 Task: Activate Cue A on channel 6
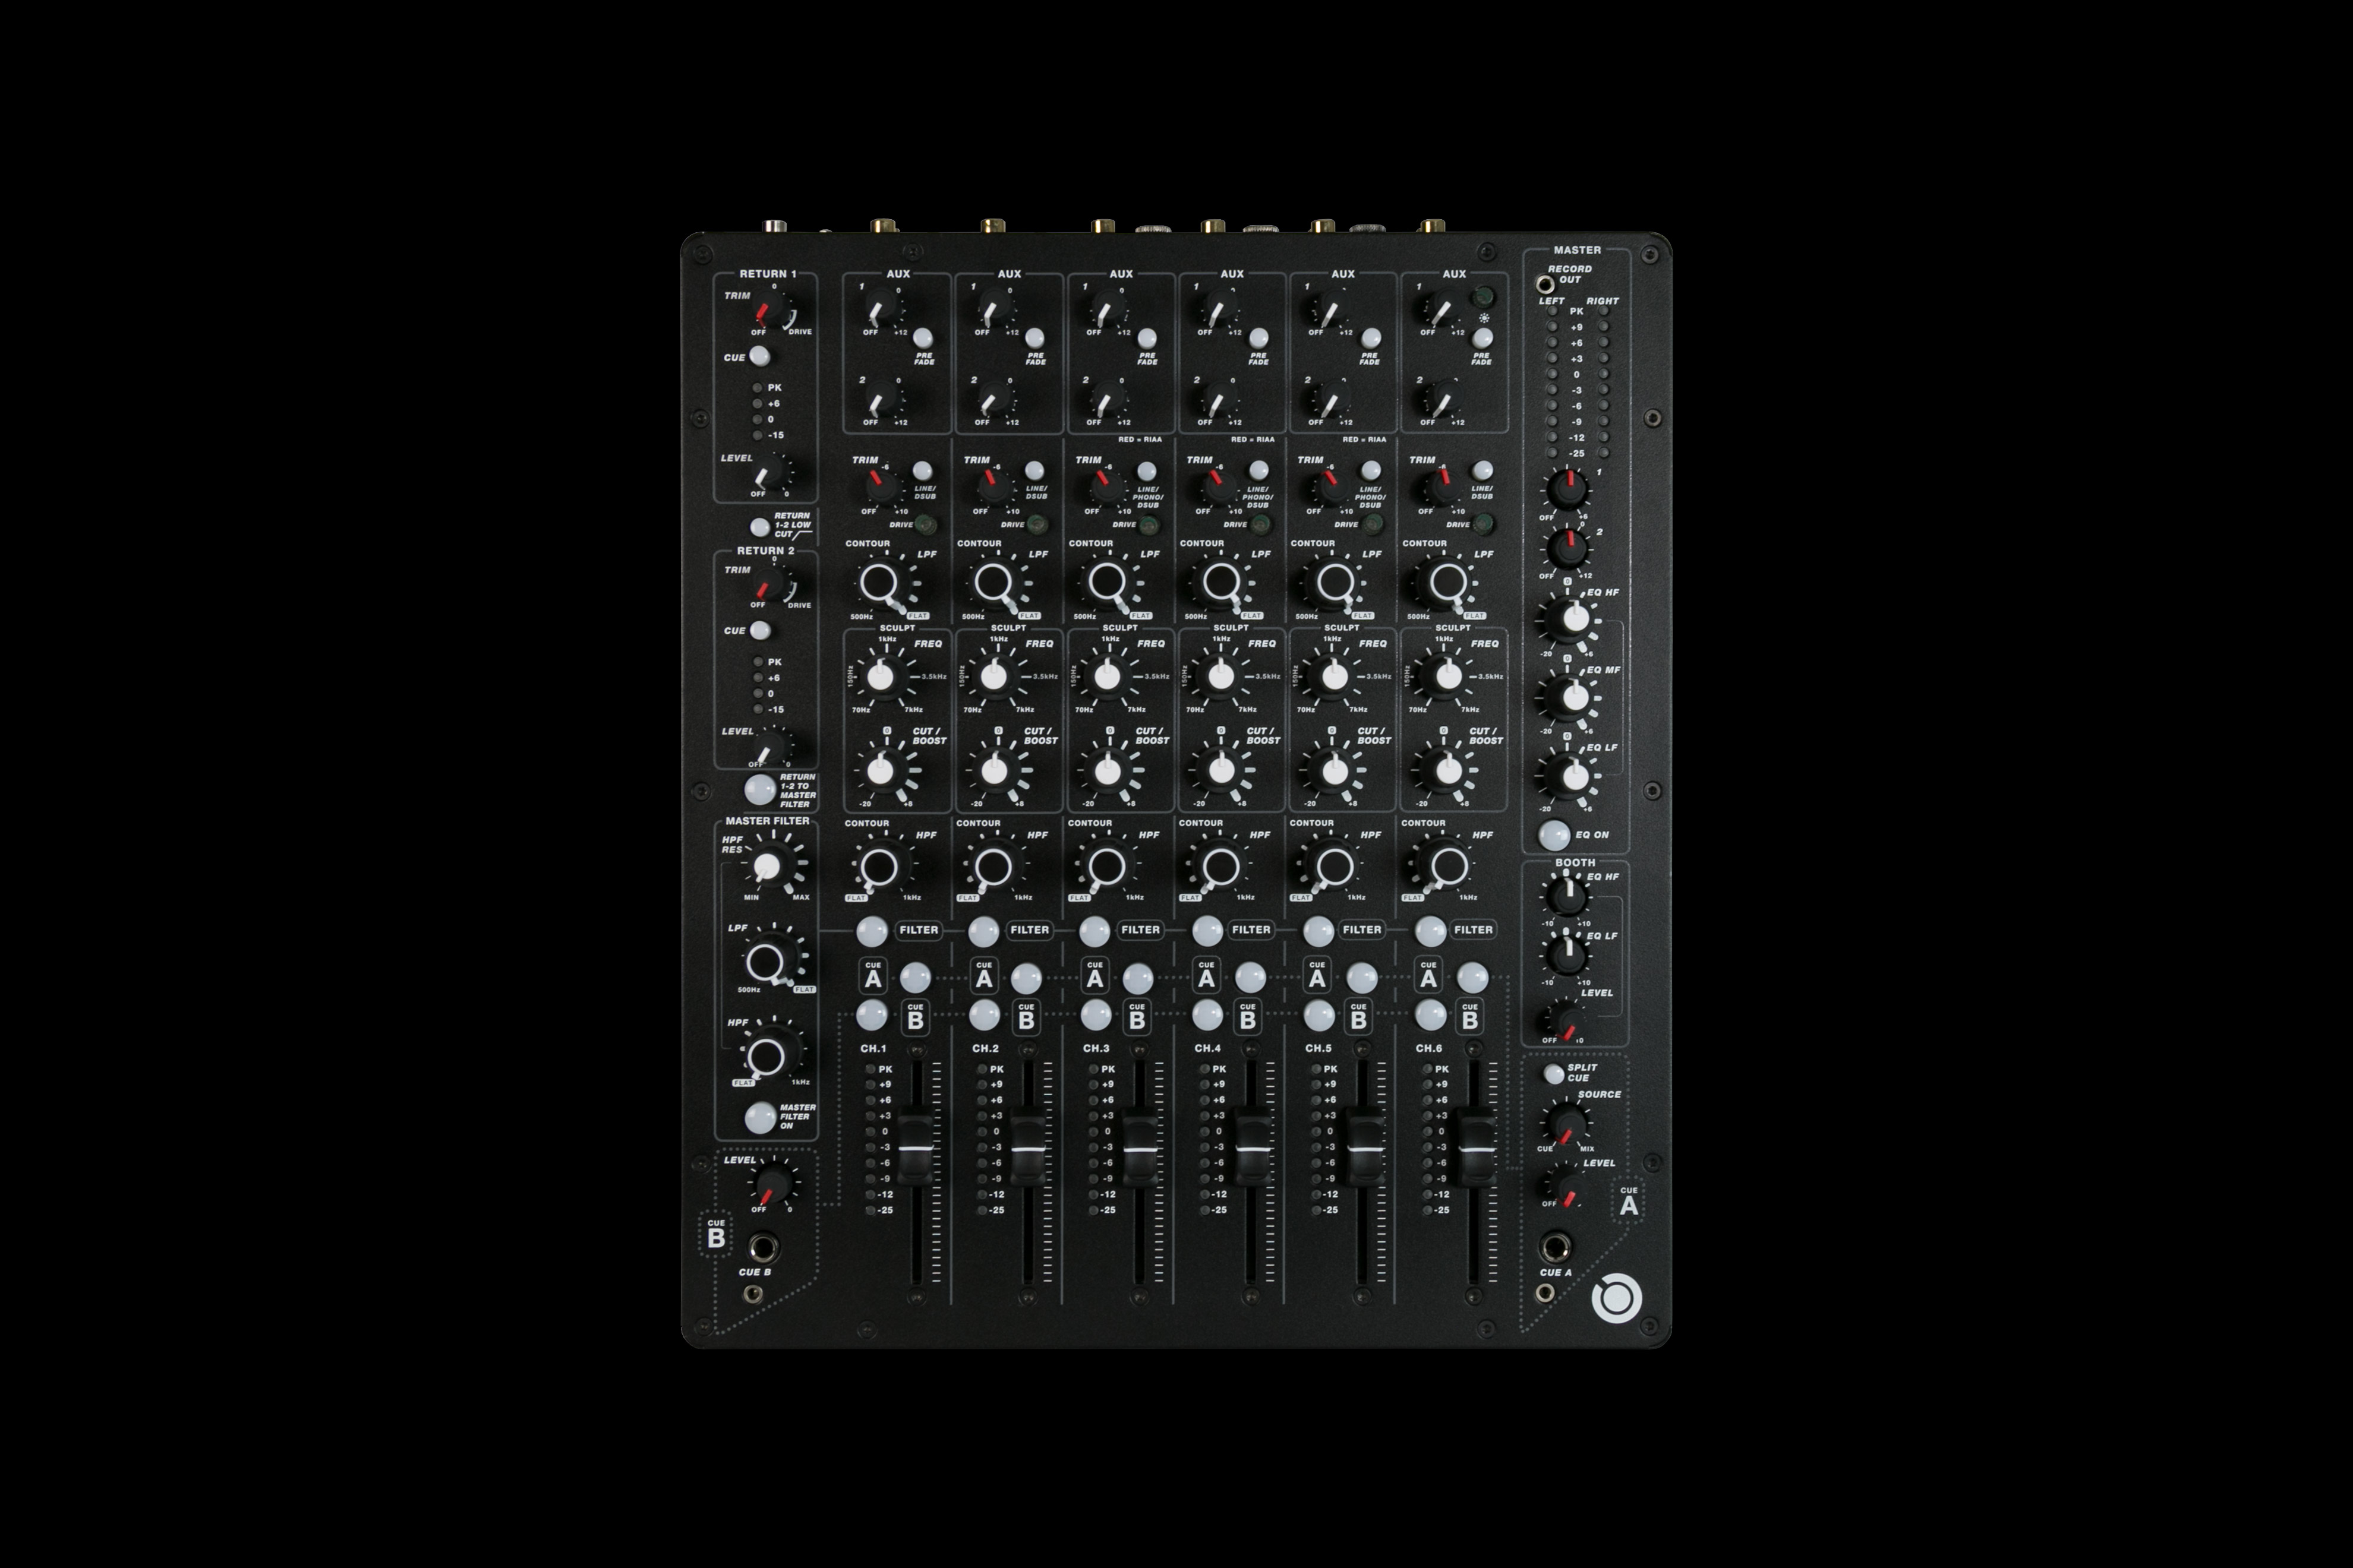(x=1472, y=978)
